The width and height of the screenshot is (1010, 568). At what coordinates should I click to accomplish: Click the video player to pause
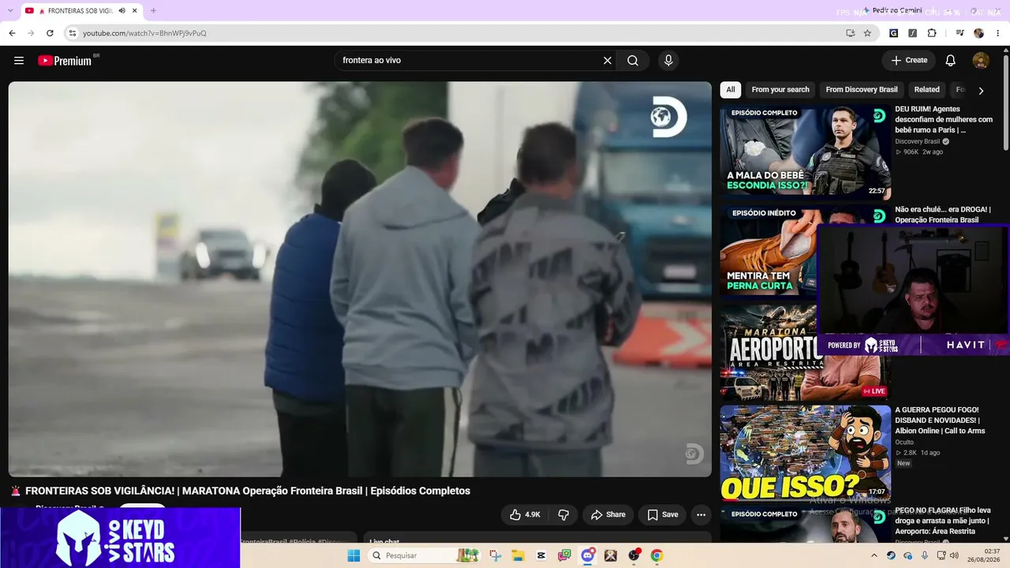(x=360, y=279)
